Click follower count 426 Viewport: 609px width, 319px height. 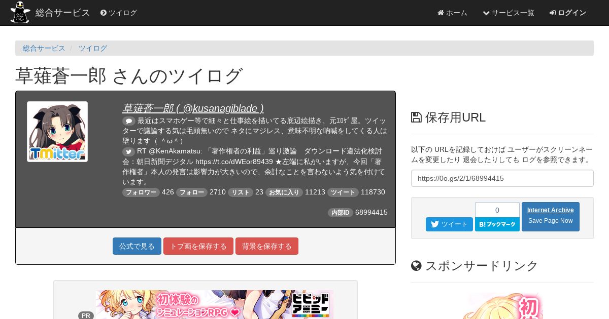click(168, 192)
